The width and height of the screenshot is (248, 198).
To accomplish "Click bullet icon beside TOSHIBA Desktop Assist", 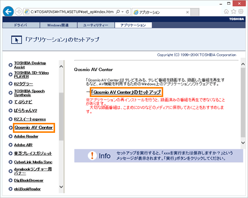I will tap(10, 65).
